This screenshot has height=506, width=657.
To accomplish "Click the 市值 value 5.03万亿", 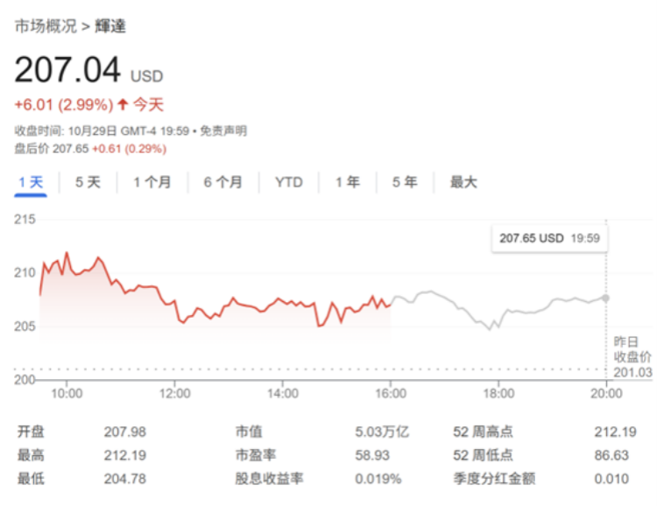I will pos(382,432).
